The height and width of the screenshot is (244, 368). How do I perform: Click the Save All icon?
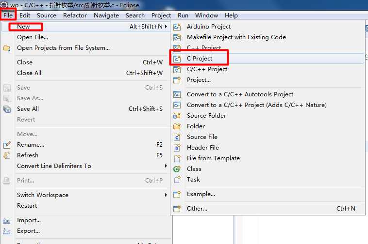point(7,109)
